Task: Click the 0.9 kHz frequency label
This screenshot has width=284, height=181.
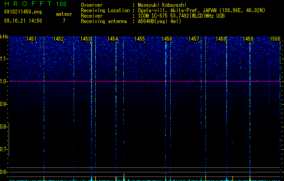Action: [3, 104]
